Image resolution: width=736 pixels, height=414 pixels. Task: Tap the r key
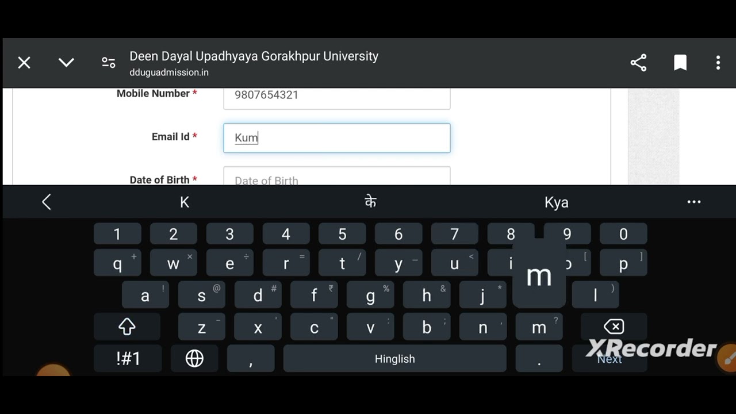(x=286, y=263)
